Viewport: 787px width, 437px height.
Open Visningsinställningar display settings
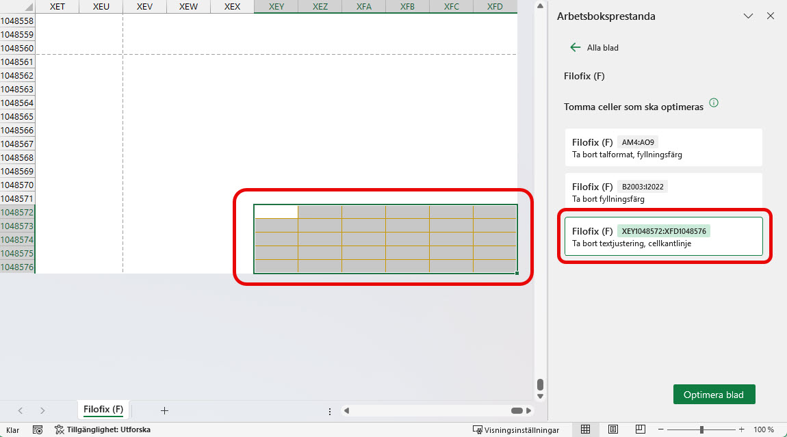[516, 430]
